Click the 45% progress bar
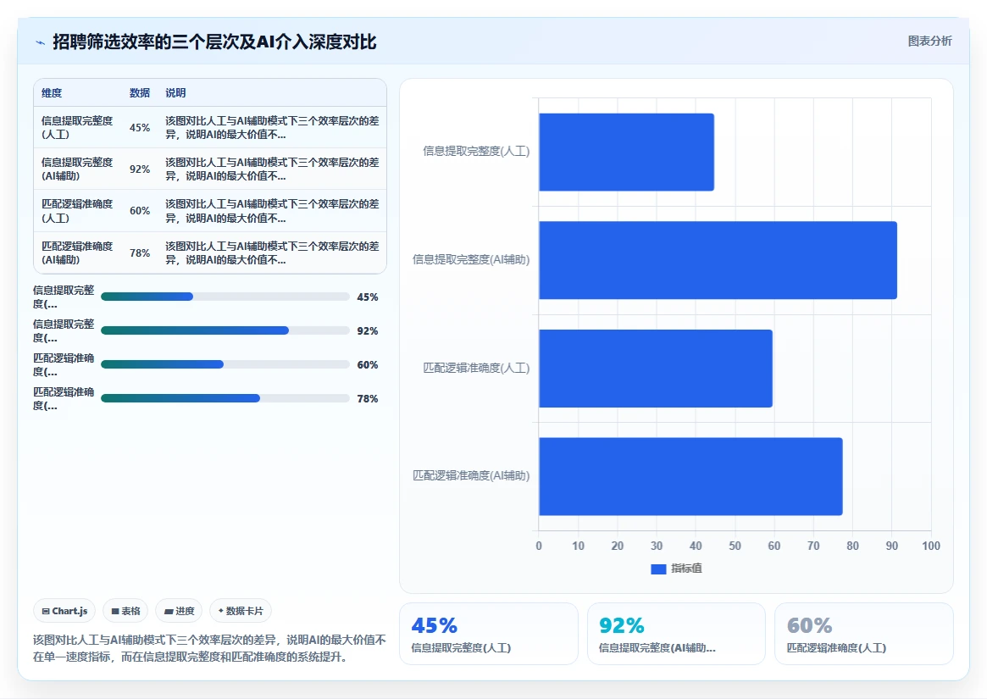The image size is (987, 699). [x=225, y=297]
